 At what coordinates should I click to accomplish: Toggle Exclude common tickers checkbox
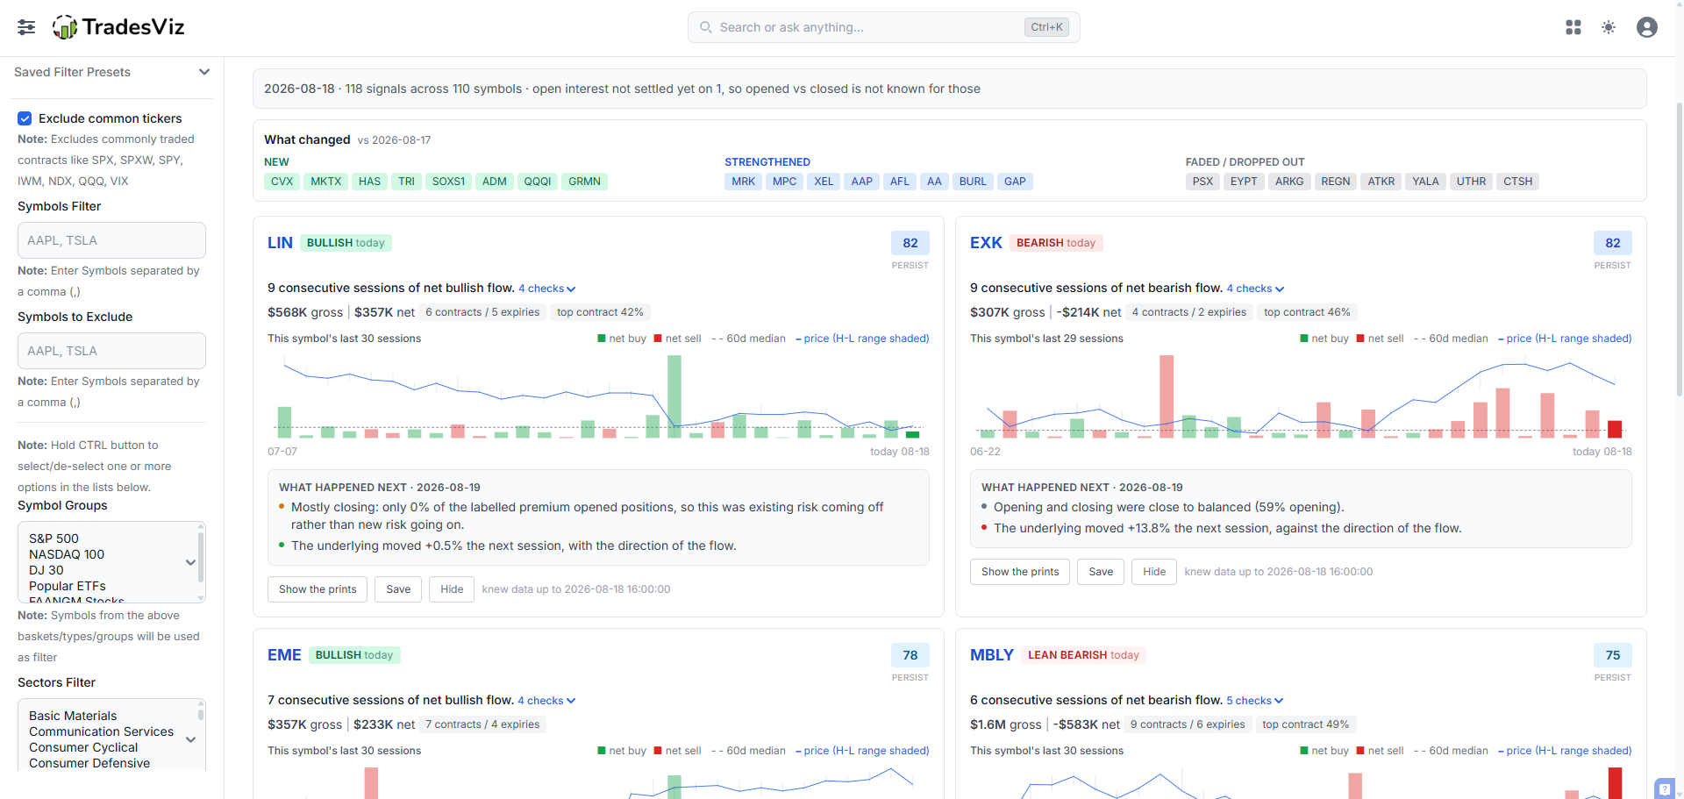25,118
